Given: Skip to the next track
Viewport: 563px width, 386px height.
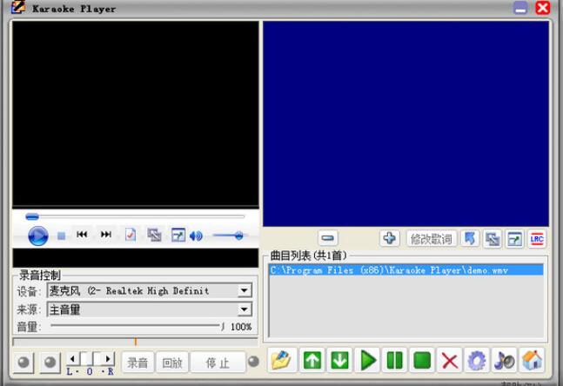Looking at the screenshot, I should coord(105,235).
